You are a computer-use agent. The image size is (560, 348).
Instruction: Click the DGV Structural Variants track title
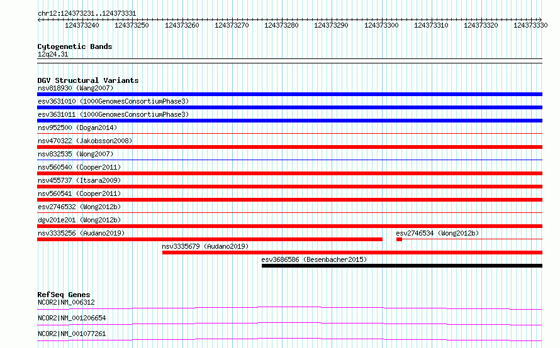pyautogui.click(x=88, y=80)
